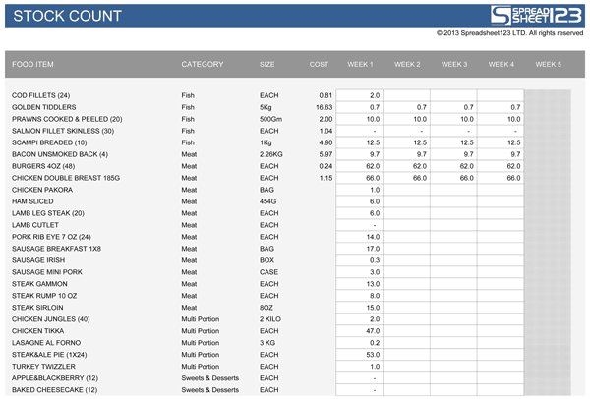590x399 pixels.
Task: Click the CHICKEN TIKKA item name
Action: (38, 331)
